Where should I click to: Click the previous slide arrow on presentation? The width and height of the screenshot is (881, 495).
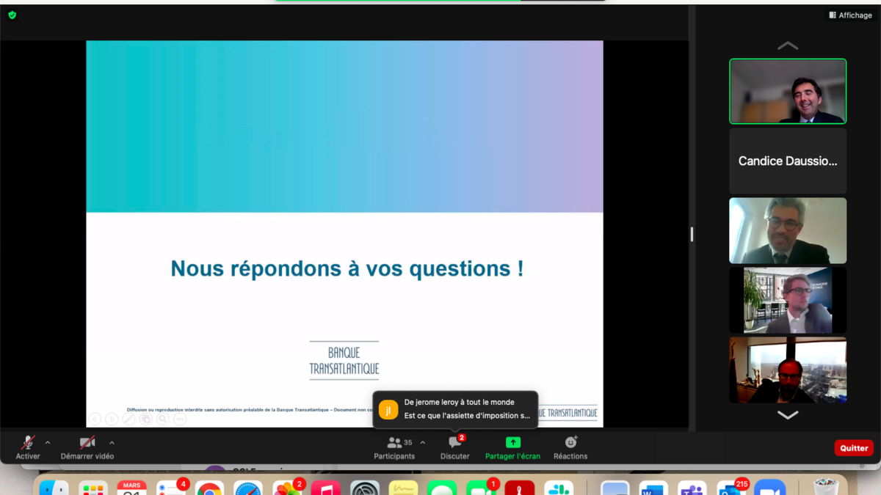[x=95, y=419]
